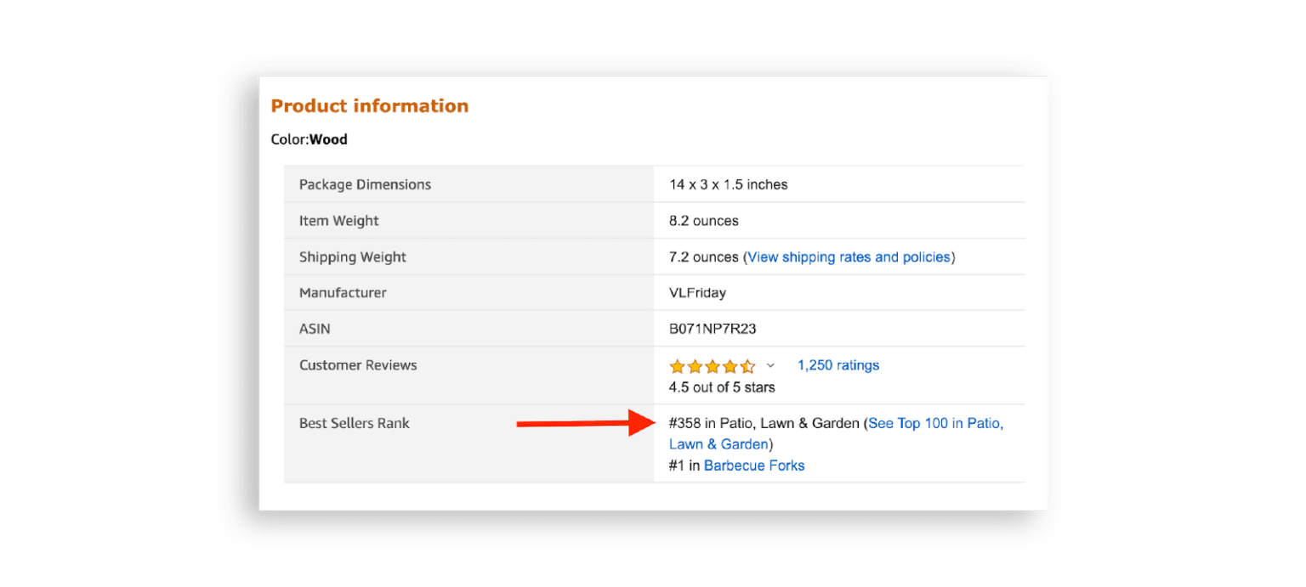1306x587 pixels.
Task: Click the fourth star in the rating
Action: click(732, 365)
